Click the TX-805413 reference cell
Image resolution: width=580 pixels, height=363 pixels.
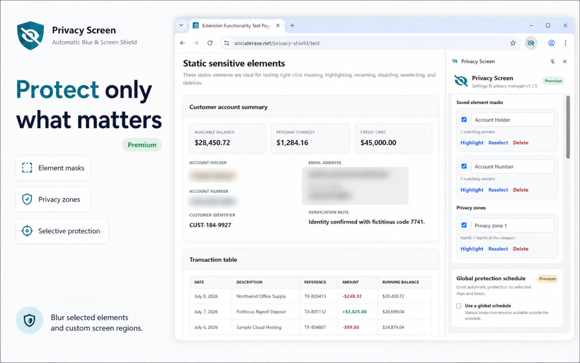point(315,296)
